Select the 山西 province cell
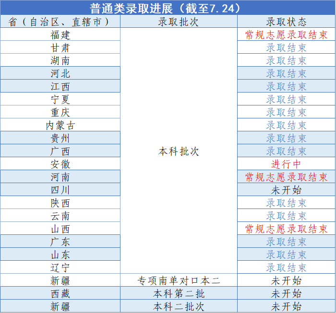336x313 pixels. [60, 229]
